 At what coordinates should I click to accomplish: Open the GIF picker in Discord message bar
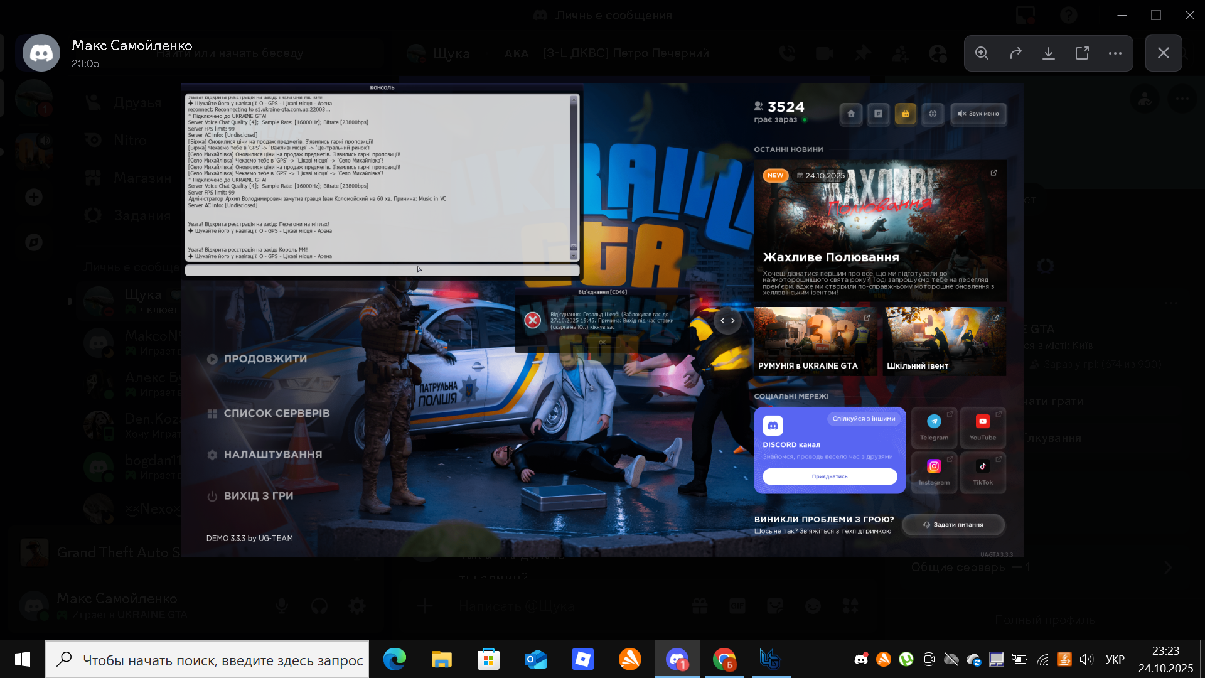pos(737,606)
